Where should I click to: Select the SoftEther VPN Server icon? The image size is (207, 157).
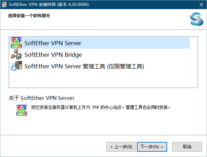point(16,43)
